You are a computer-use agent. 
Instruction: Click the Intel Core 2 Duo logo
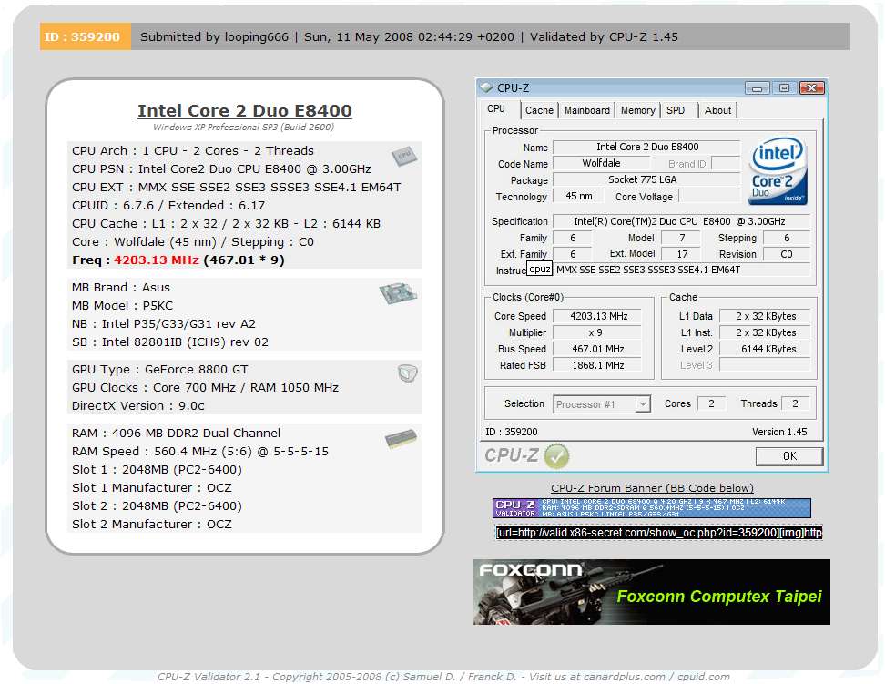pyautogui.click(x=778, y=172)
